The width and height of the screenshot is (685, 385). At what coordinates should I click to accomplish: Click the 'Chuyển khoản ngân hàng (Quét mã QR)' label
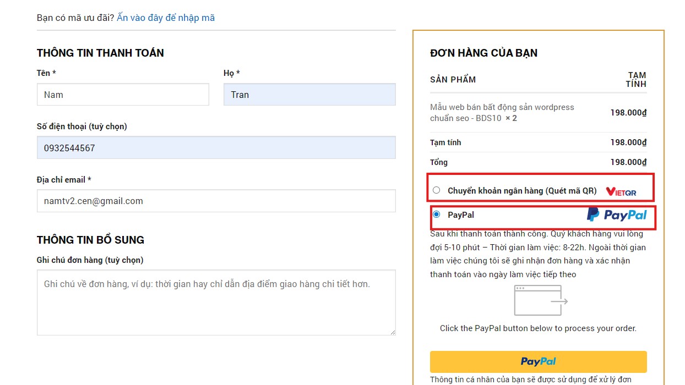[521, 191]
